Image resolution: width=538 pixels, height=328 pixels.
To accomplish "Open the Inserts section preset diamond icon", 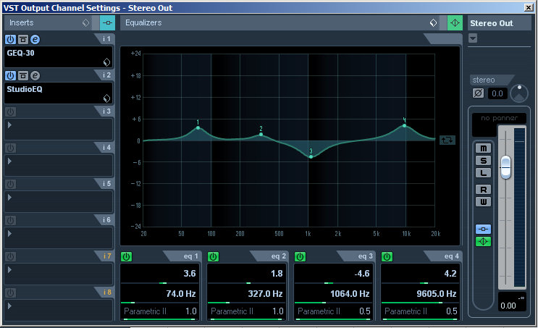I will pos(85,22).
